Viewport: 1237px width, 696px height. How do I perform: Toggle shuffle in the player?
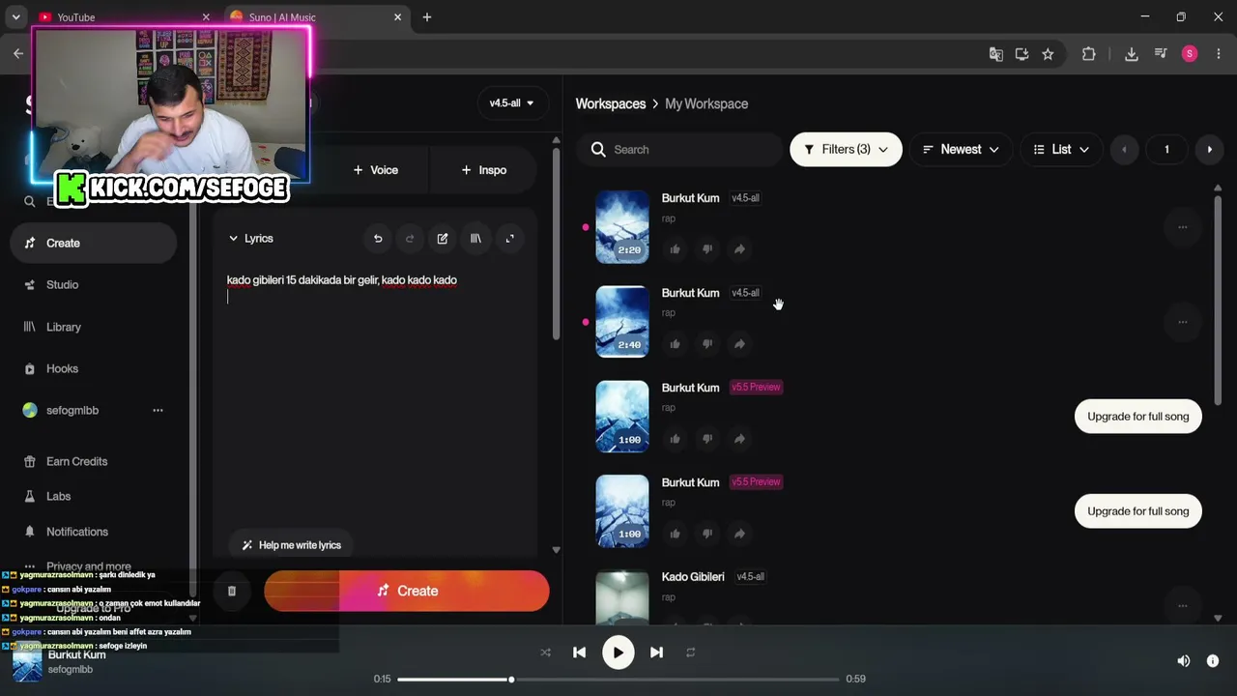546,652
